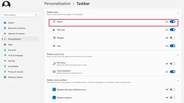
Task: Click the Taskbar page title
Action: [x=83, y=4]
